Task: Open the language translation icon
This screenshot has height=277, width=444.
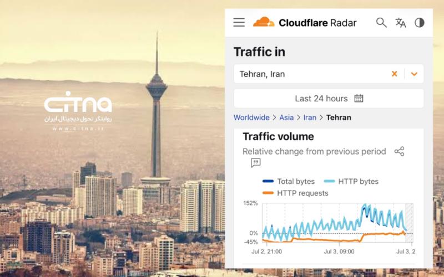Action: (x=401, y=23)
